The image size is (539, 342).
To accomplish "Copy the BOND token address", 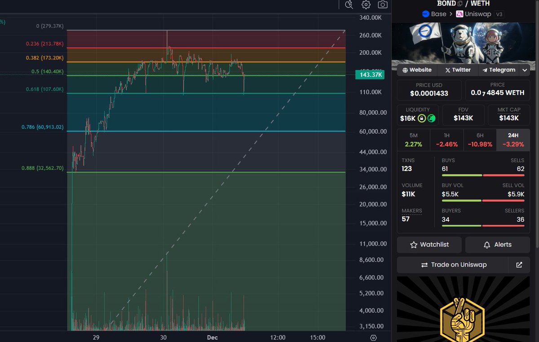I will 460,4.
